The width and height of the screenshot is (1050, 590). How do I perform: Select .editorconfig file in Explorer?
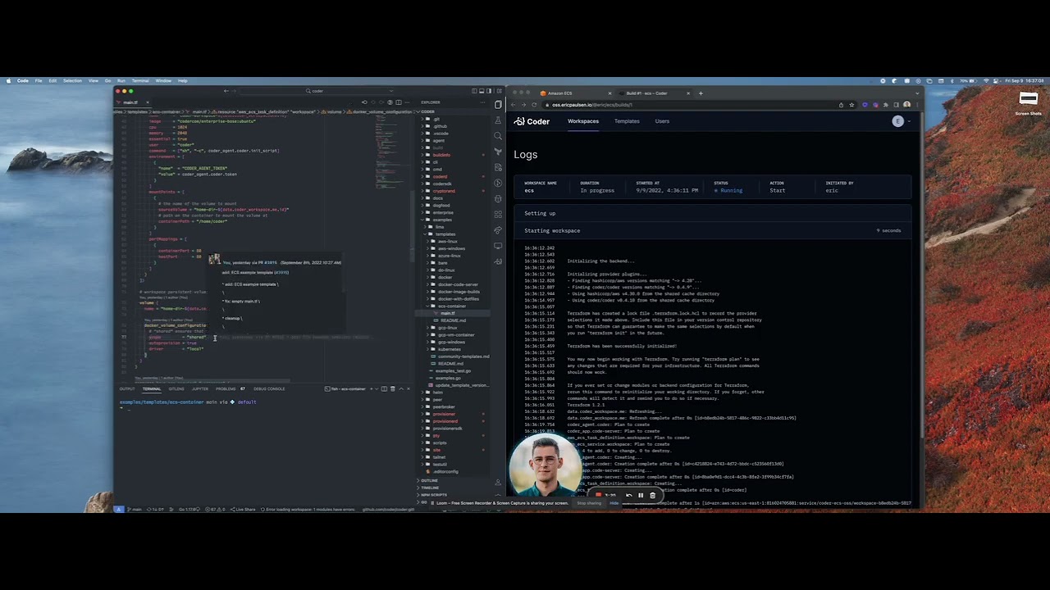pyautogui.click(x=445, y=472)
